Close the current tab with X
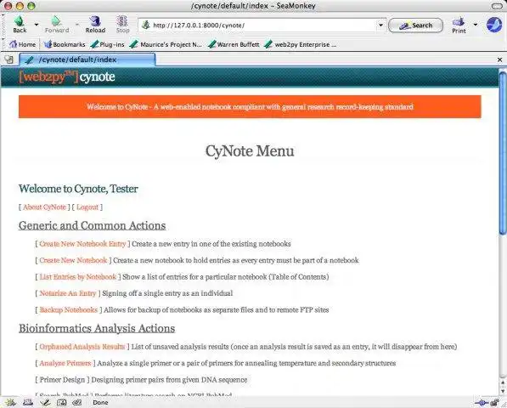Screen dimensions: 507x408 499,59
